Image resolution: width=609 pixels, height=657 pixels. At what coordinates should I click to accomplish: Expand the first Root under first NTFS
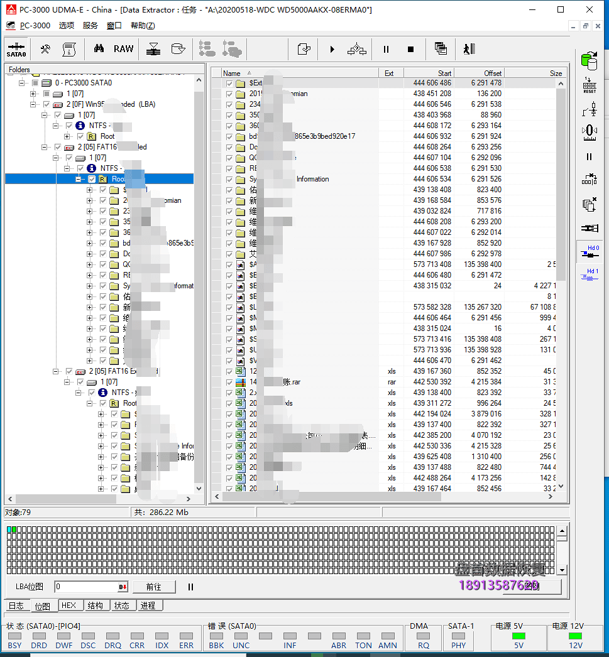pos(67,136)
